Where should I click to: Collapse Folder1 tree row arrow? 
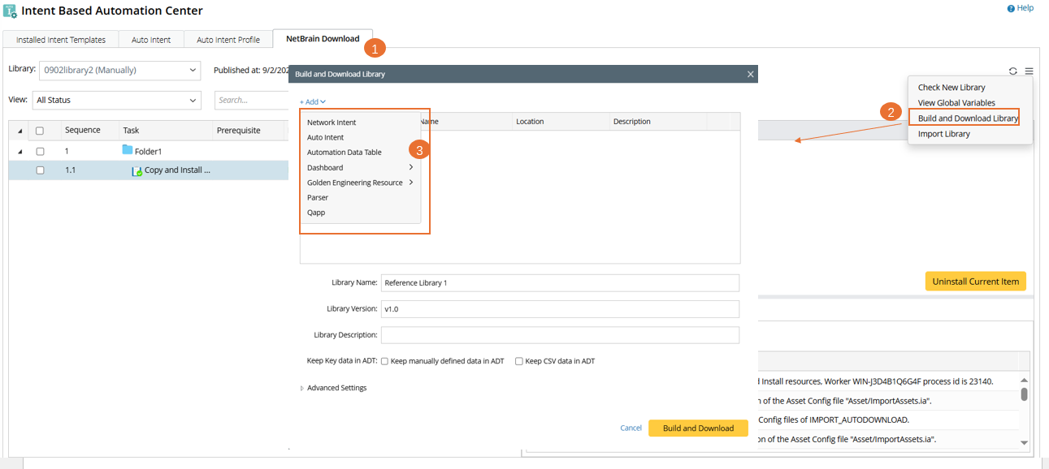20,152
